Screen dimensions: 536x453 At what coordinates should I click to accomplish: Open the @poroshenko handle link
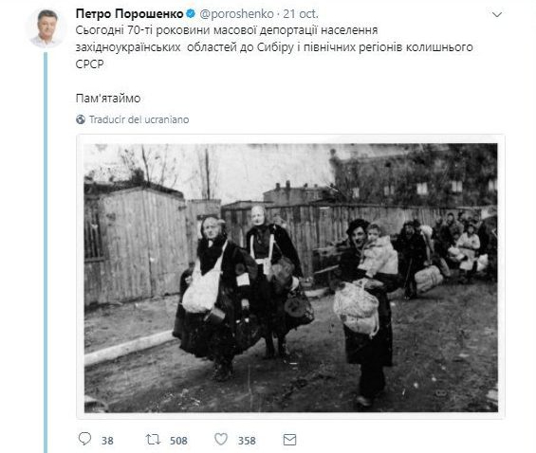(x=236, y=14)
